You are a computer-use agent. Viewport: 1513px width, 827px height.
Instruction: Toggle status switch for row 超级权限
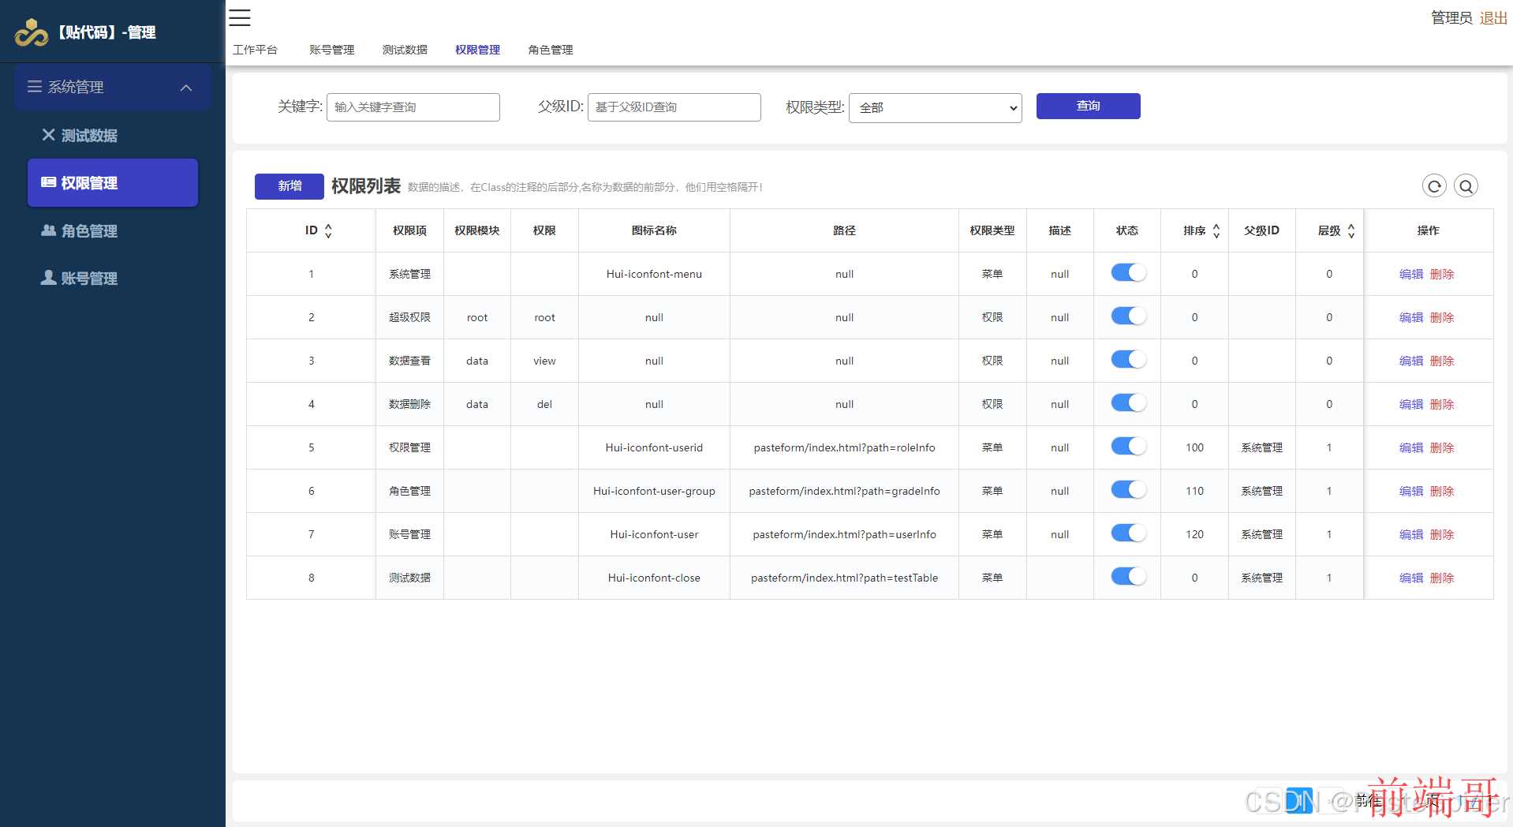(1128, 316)
